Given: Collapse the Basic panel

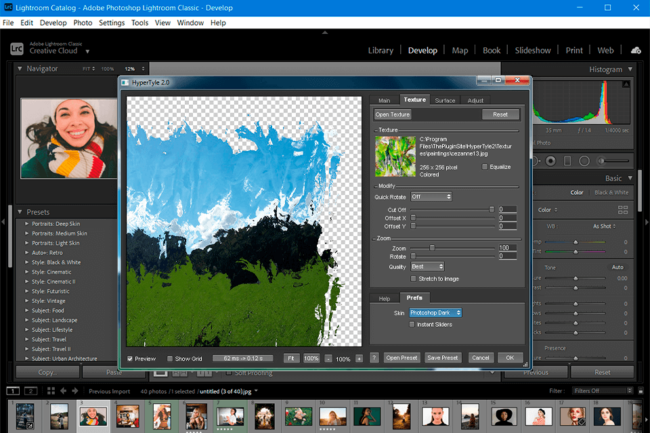Looking at the screenshot, I should pos(630,178).
